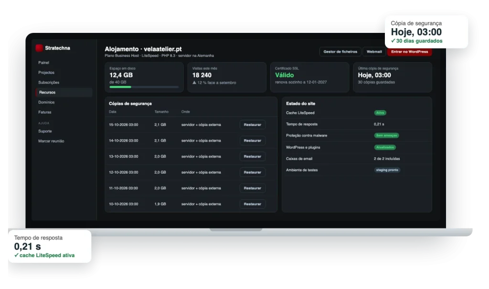Click the Cópias de segurança panel title
This screenshot has width=489, height=289.
[x=130, y=103]
